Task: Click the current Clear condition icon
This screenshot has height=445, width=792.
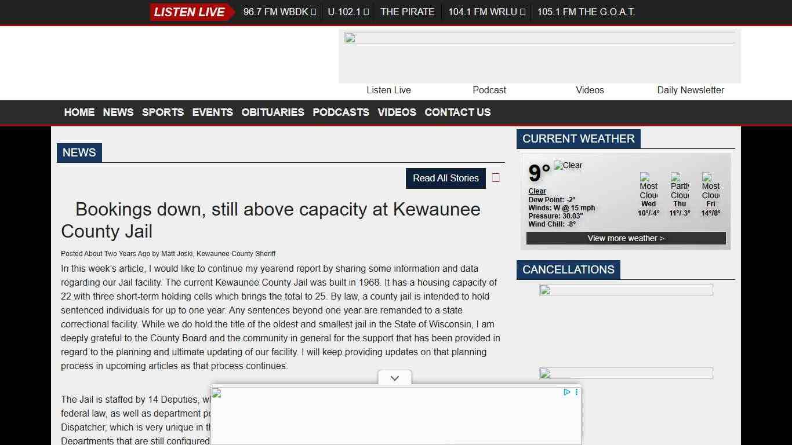Action: point(568,166)
